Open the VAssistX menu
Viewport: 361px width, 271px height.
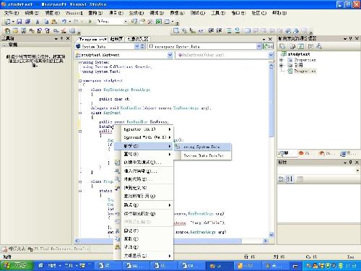pyautogui.click(x=74, y=13)
